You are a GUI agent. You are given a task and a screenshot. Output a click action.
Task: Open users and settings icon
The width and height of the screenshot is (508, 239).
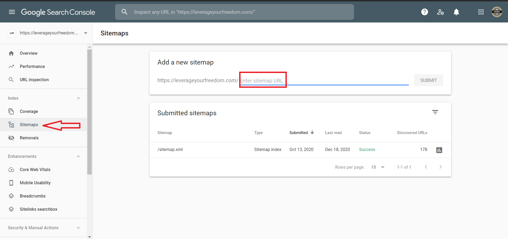coord(441,12)
